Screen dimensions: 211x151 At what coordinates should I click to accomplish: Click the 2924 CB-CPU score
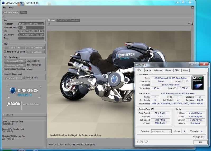33,61
